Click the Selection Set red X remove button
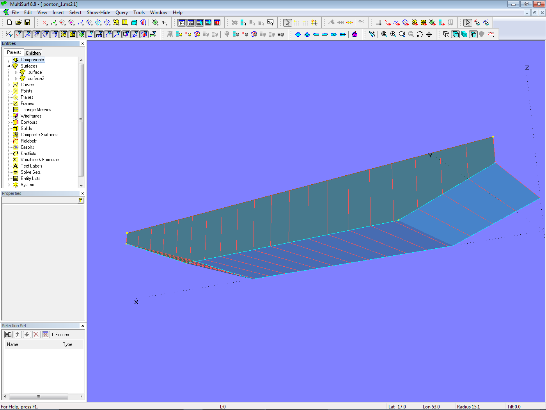This screenshot has width=546, height=410. coord(36,334)
